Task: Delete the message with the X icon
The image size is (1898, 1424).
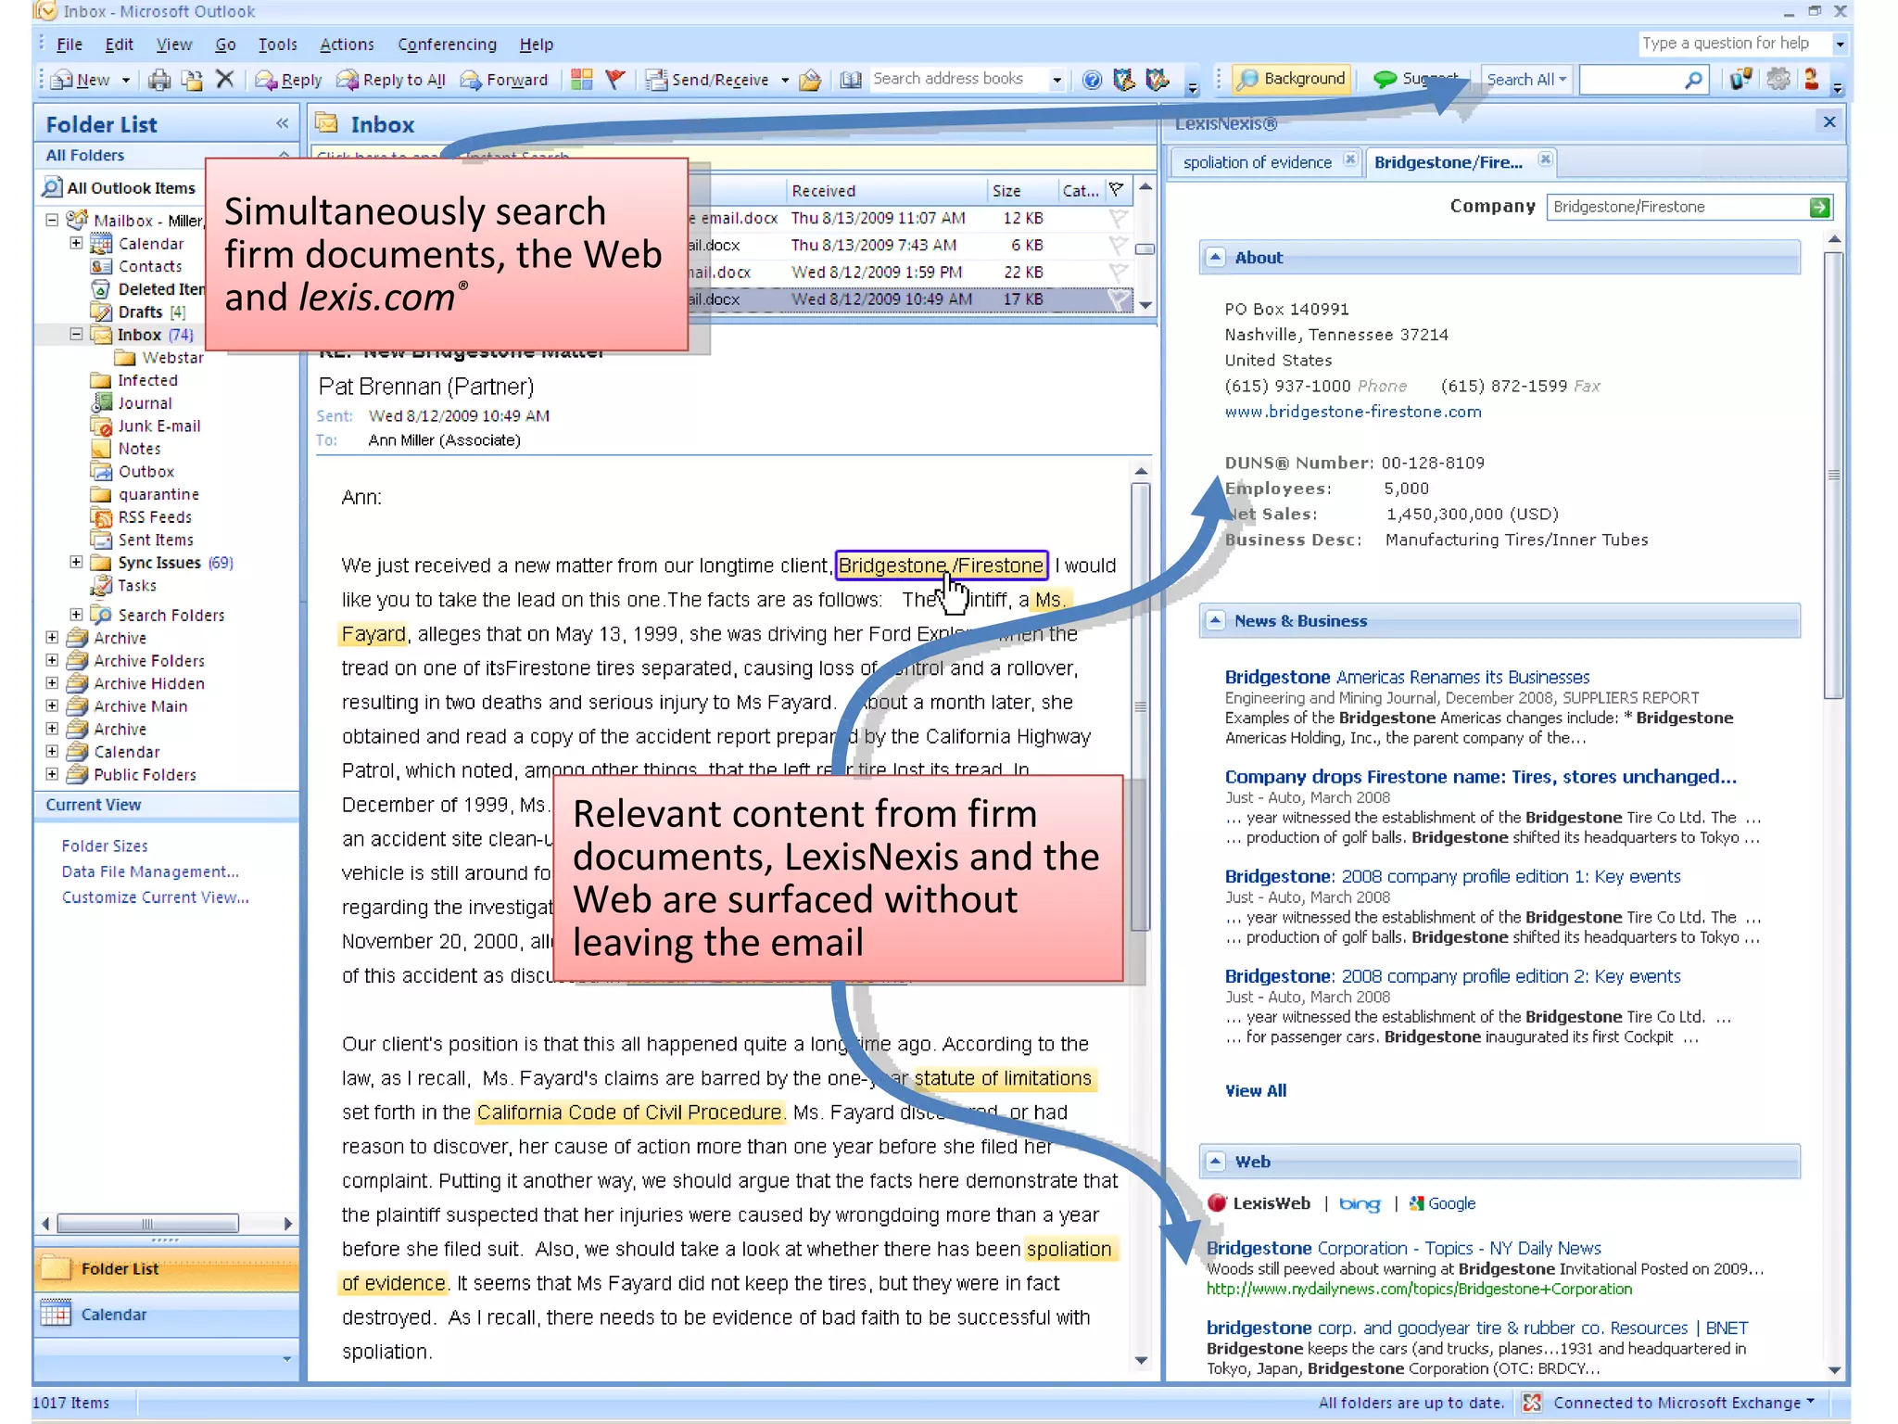Action: 224,79
